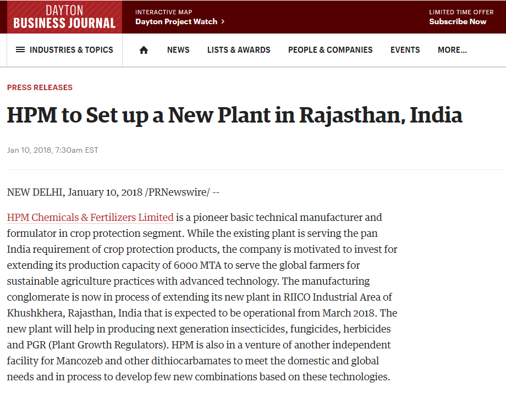Open the Dayton Project Watch link
506x394 pixels.
pos(176,21)
